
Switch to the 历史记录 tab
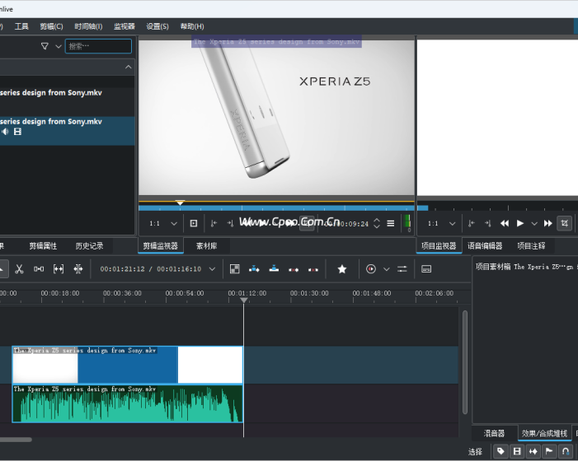(89, 246)
